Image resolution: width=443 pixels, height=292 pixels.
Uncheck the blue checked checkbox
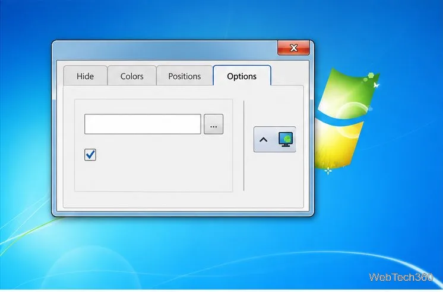90,155
